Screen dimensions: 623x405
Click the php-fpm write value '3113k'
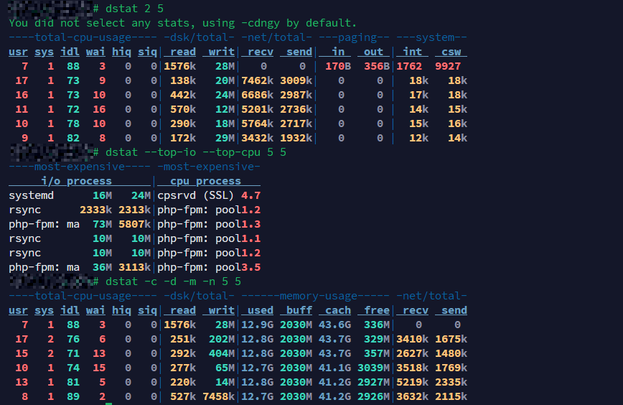coord(134,267)
